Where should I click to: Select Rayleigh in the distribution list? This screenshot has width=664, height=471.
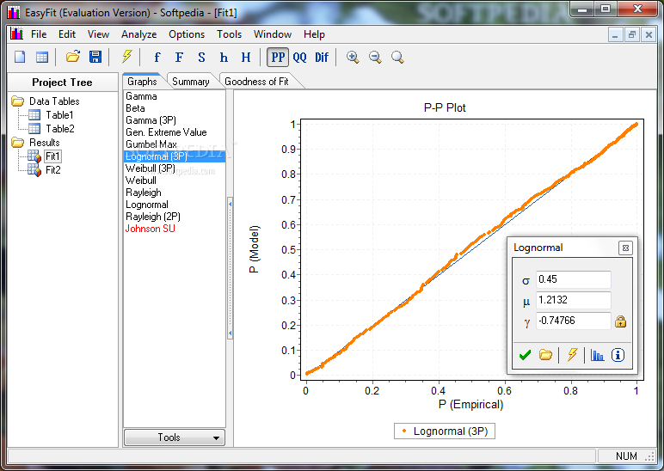[x=175, y=193]
